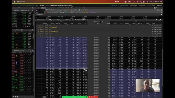Switch to the Monitor tab
The image size is (175, 98).
pyautogui.click(x=38, y=8)
